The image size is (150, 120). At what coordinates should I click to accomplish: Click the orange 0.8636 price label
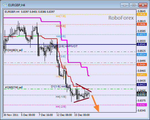pyautogui.click(x=142, y=14)
